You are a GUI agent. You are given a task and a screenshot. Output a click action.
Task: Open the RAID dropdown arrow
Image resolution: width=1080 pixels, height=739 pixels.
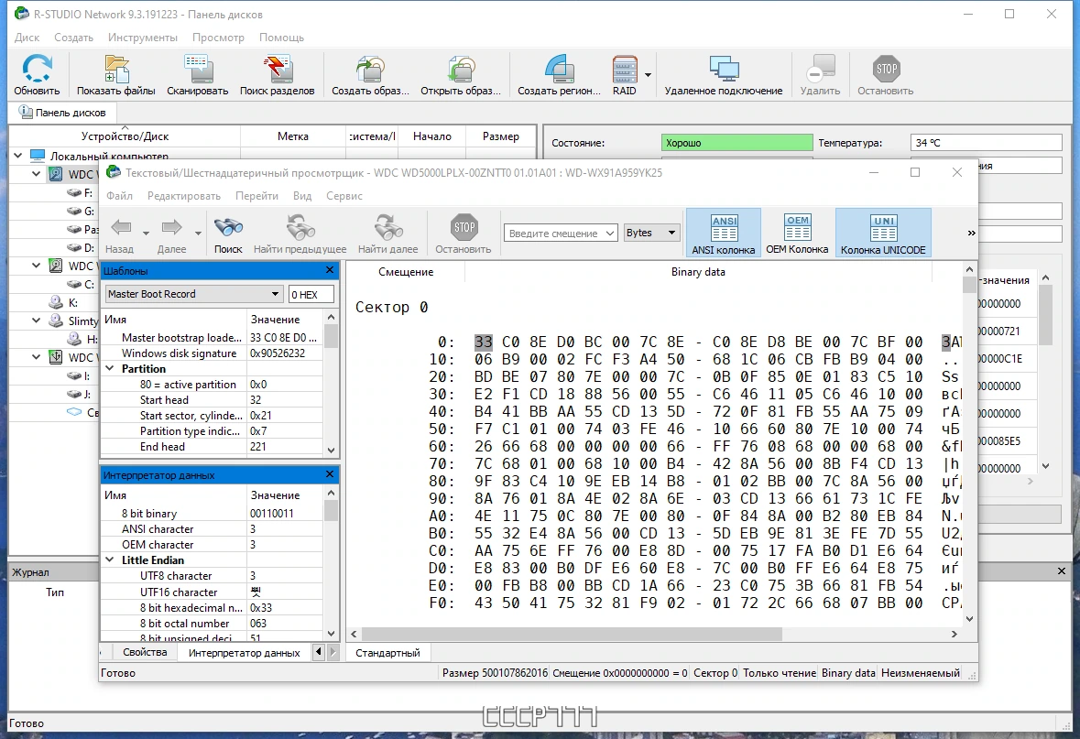649,74
